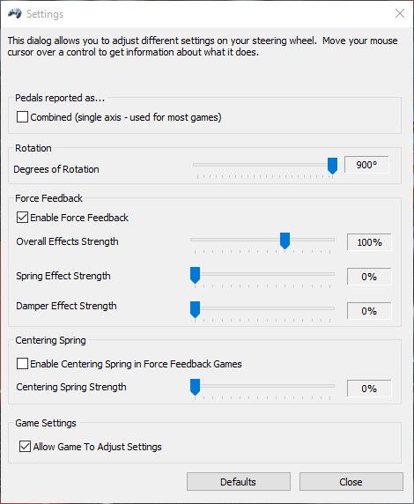Click the Spring Effect Strength slider thumb
Image resolution: width=414 pixels, height=504 pixels.
[x=195, y=275]
